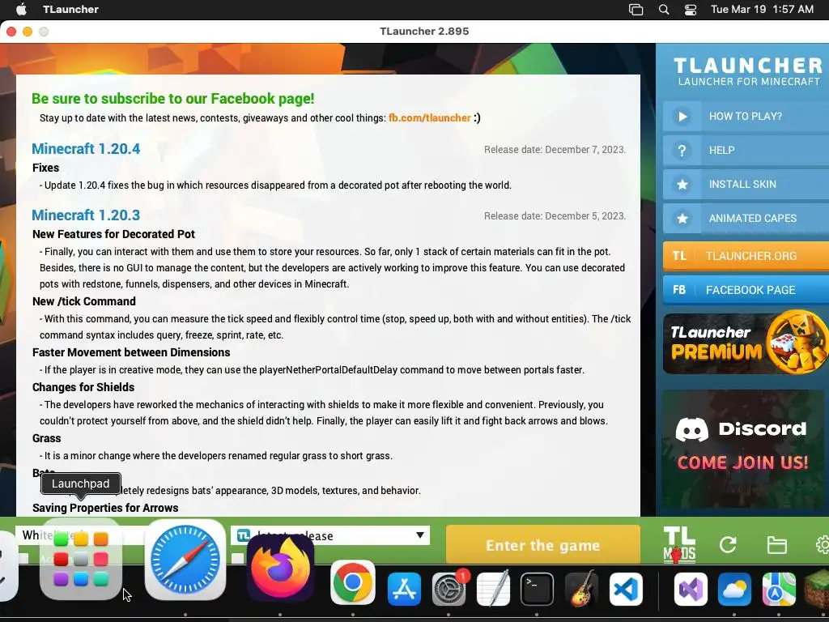Click the "New /tick Command" heading
Image resolution: width=829 pixels, height=622 pixels.
tap(84, 301)
